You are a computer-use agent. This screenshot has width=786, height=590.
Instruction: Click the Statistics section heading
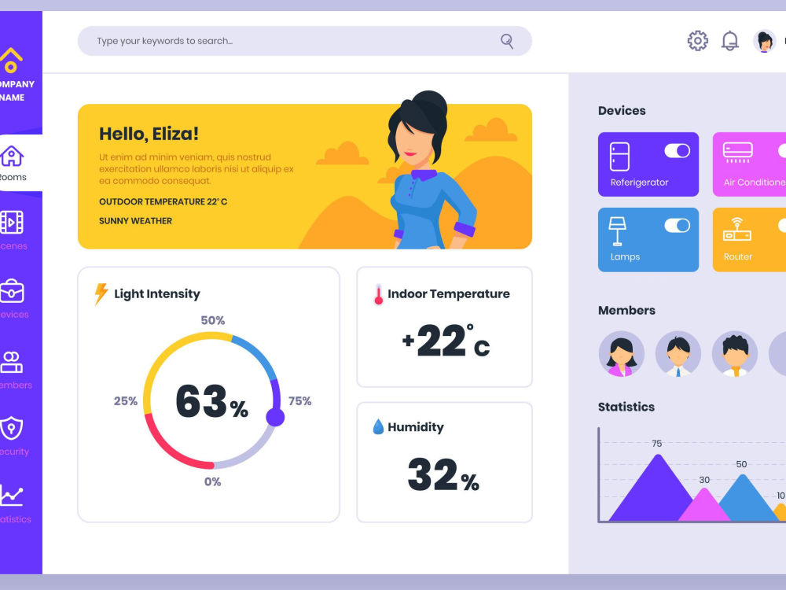pos(626,407)
